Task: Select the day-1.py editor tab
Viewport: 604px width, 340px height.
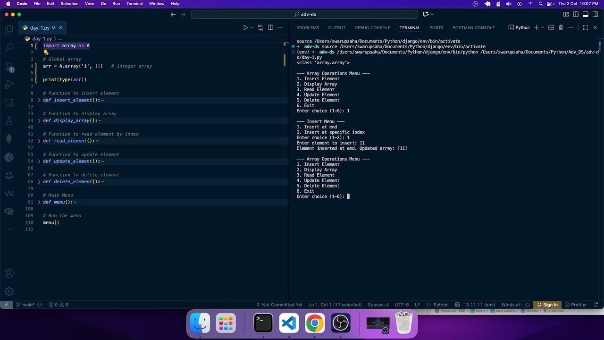Action: (43, 28)
